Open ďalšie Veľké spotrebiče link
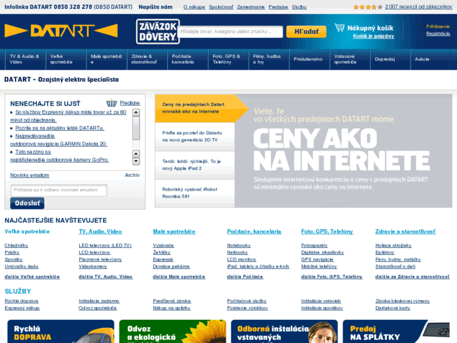The width and height of the screenshot is (457, 343). [x=32, y=277]
